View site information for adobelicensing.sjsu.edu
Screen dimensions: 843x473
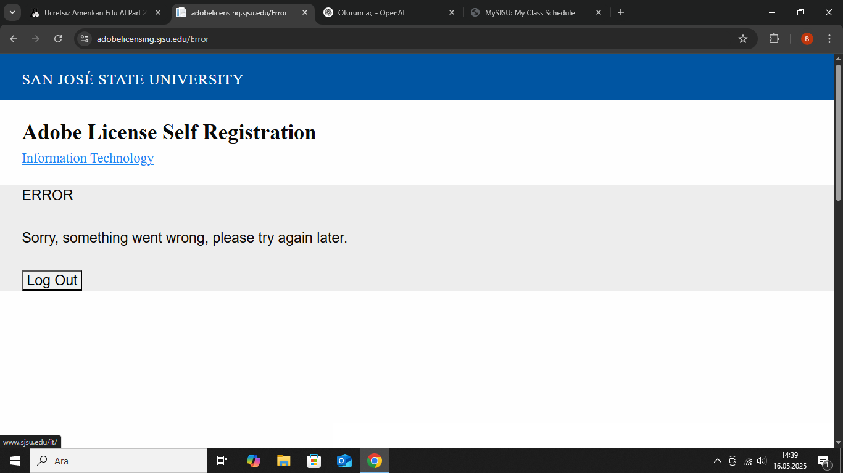pos(85,39)
